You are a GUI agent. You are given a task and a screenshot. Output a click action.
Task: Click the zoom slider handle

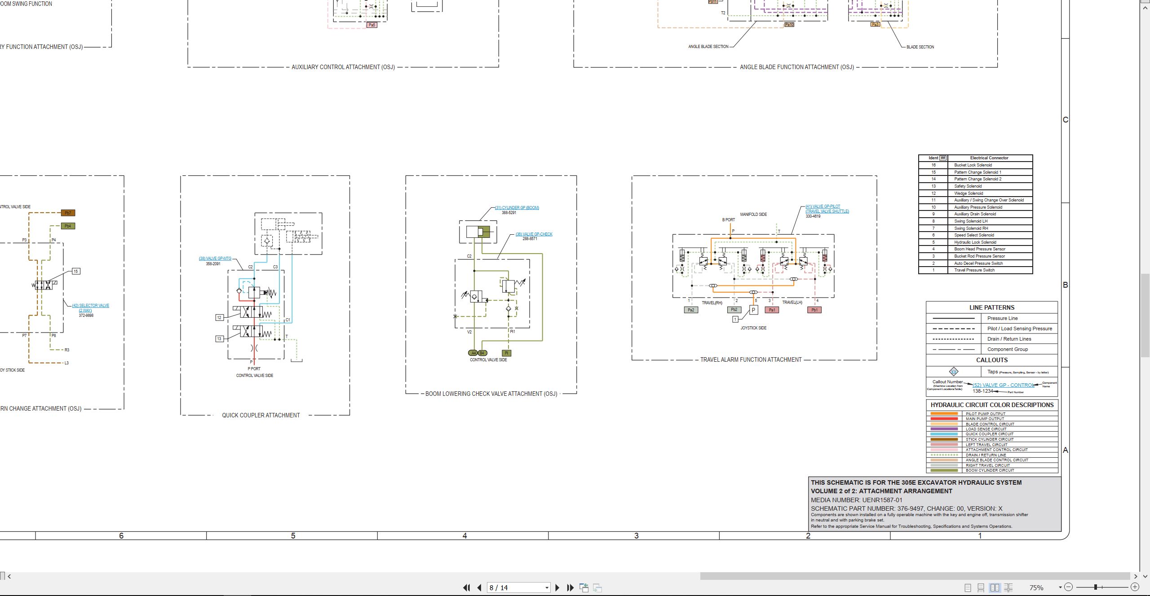tap(1096, 587)
